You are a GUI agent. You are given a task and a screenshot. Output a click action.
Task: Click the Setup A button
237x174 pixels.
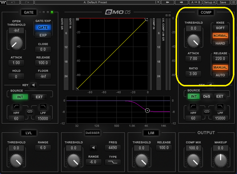pos(209,2)
